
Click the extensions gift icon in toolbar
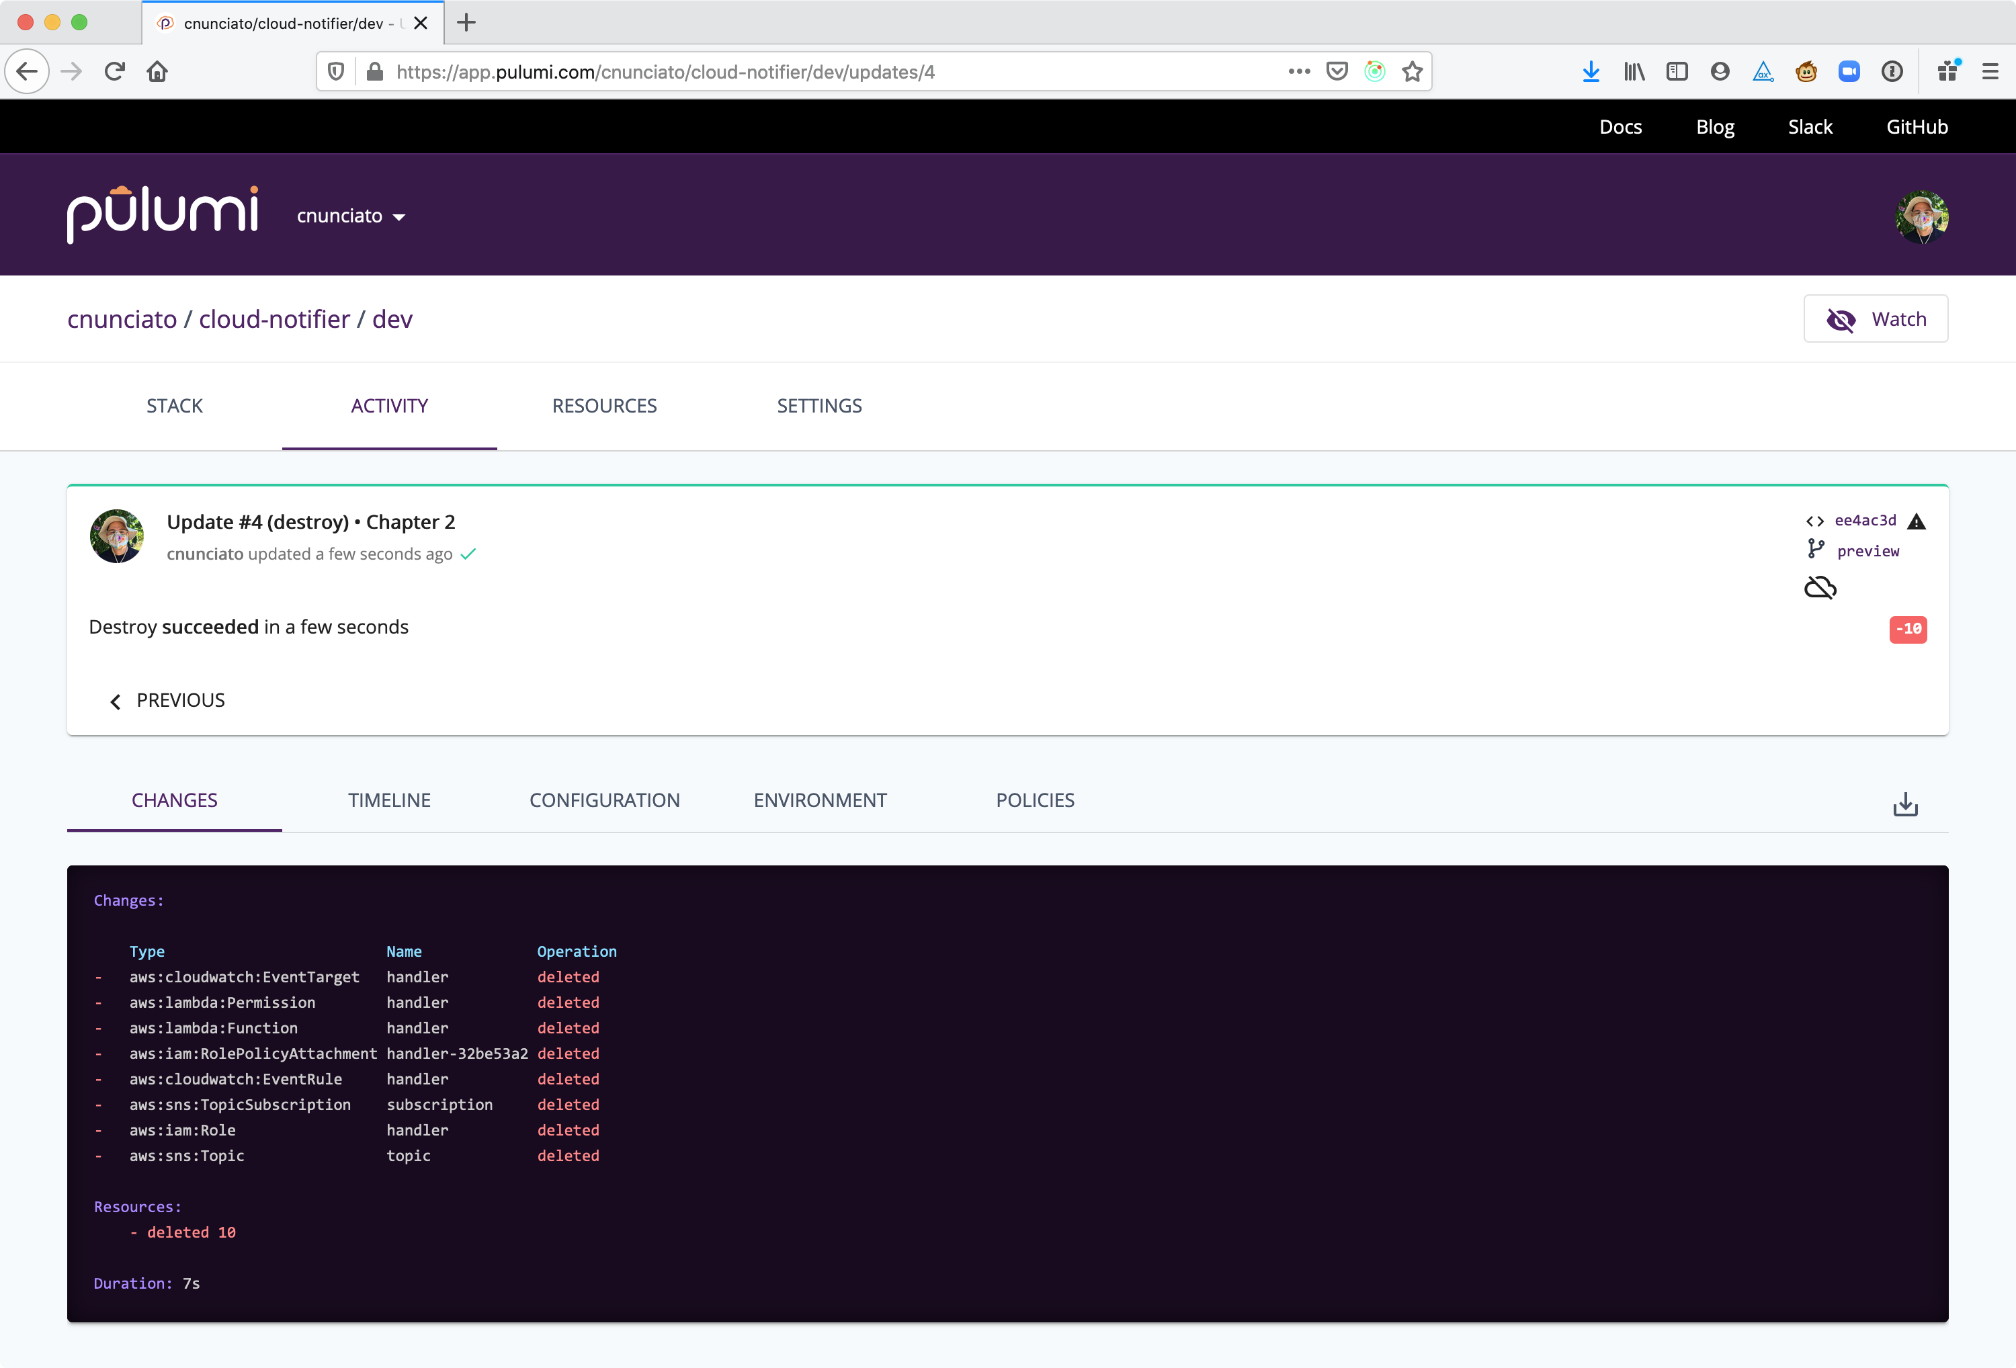(x=1948, y=71)
